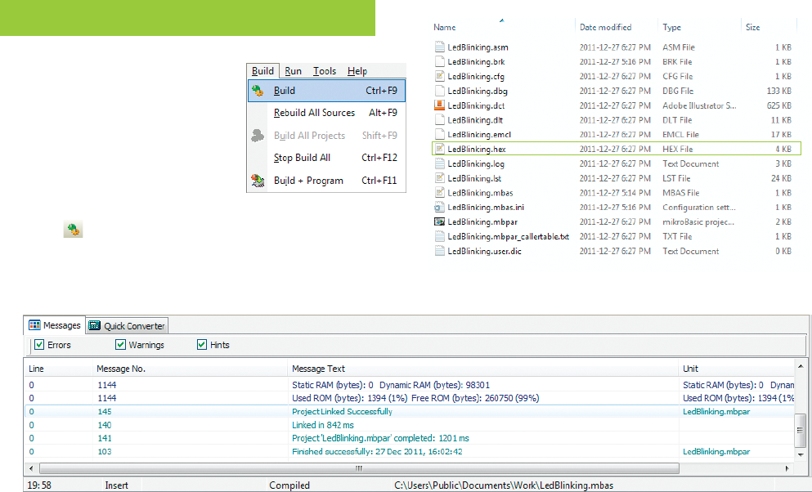
Task: Sort files by Date modified column
Action: click(605, 27)
